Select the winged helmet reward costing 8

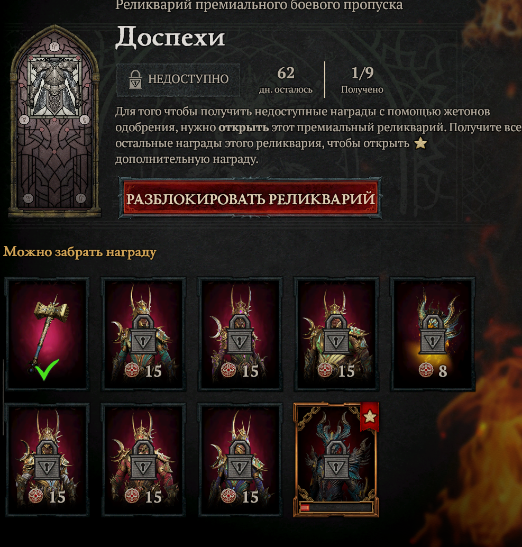click(x=433, y=334)
